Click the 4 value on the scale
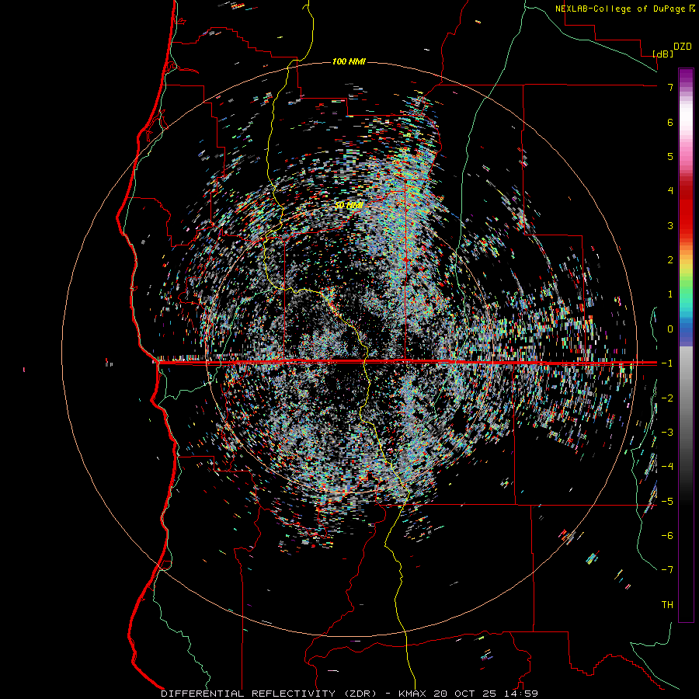The image size is (699, 699). pyautogui.click(x=670, y=191)
